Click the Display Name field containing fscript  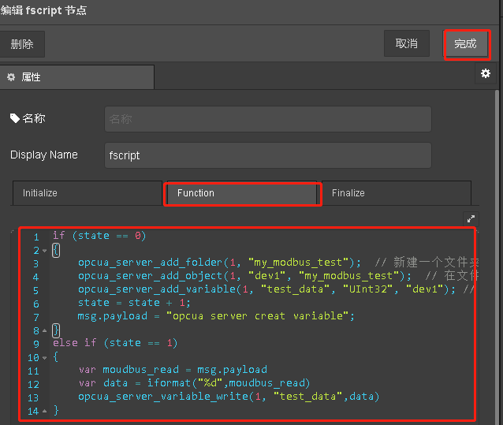pyautogui.click(x=267, y=155)
